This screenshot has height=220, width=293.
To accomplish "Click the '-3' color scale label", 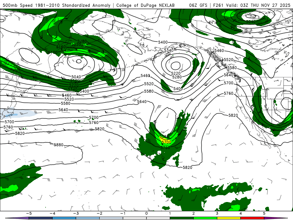I will tap(76, 213).
